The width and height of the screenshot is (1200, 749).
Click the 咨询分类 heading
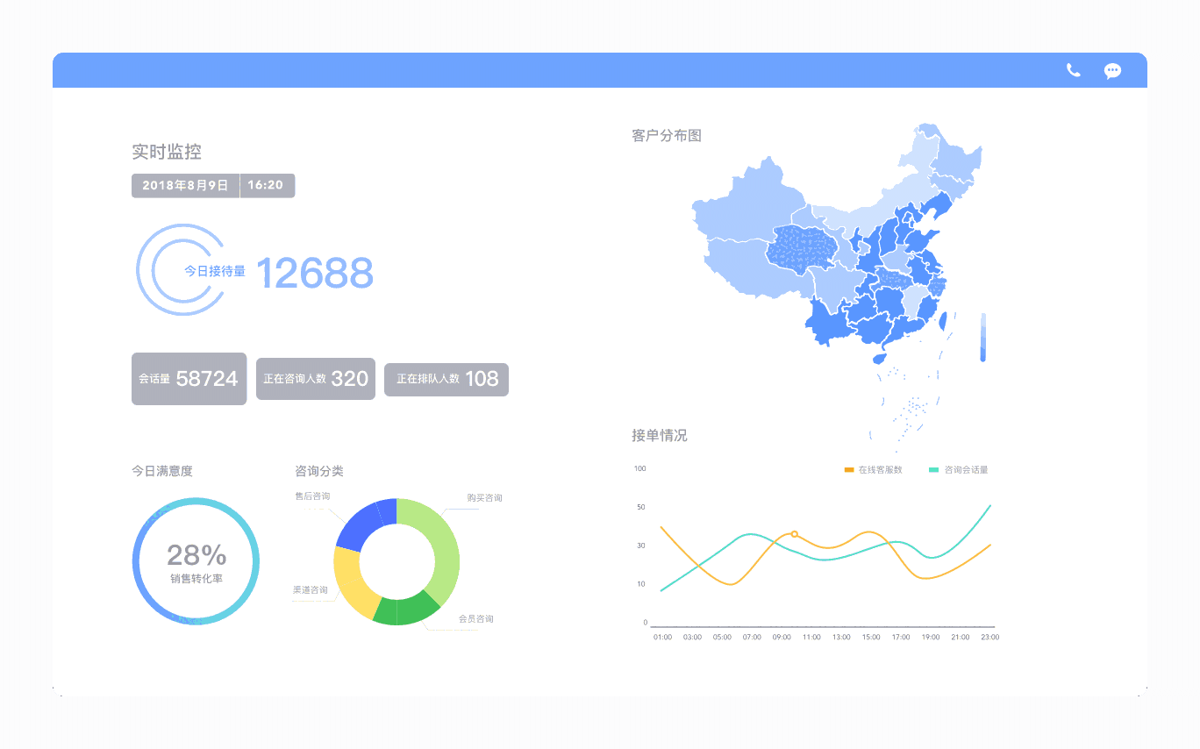pos(319,471)
